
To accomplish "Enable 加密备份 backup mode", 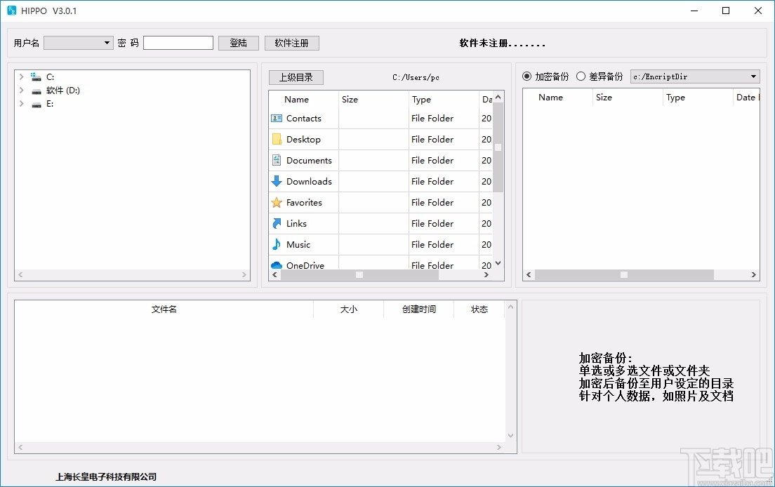I will (526, 76).
